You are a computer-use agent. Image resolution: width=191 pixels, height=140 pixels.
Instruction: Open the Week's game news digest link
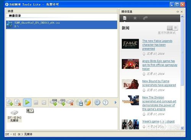[159, 121]
